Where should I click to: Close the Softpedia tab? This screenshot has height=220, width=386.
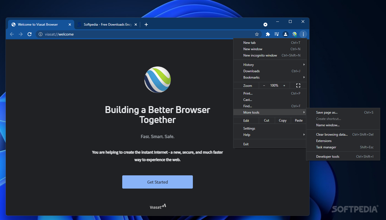coord(136,25)
